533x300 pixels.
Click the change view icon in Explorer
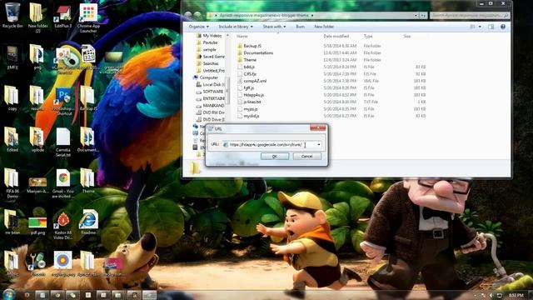point(472,27)
